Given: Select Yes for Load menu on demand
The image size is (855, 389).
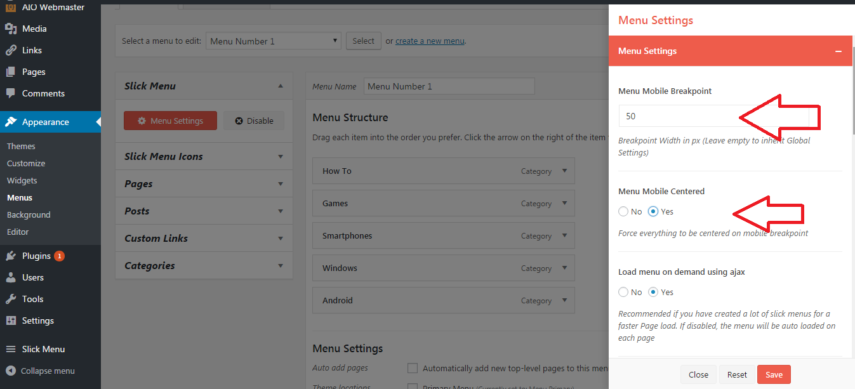Looking at the screenshot, I should 653,292.
